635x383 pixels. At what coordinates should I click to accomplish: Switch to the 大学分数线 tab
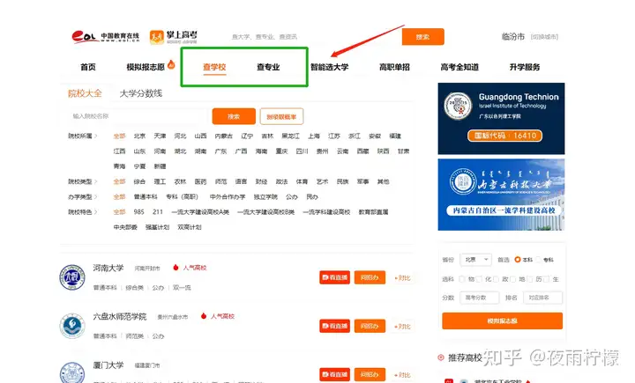[x=141, y=93]
